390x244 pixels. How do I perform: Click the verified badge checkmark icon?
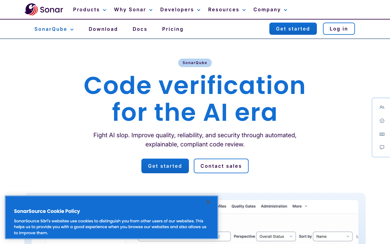point(382,121)
